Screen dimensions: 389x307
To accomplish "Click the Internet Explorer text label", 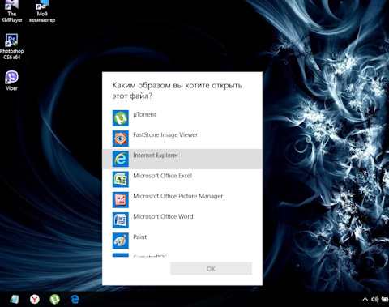I will point(156,156).
